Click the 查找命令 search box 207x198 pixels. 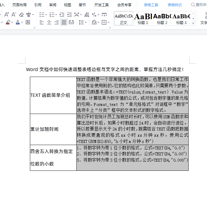tap(199, 5)
